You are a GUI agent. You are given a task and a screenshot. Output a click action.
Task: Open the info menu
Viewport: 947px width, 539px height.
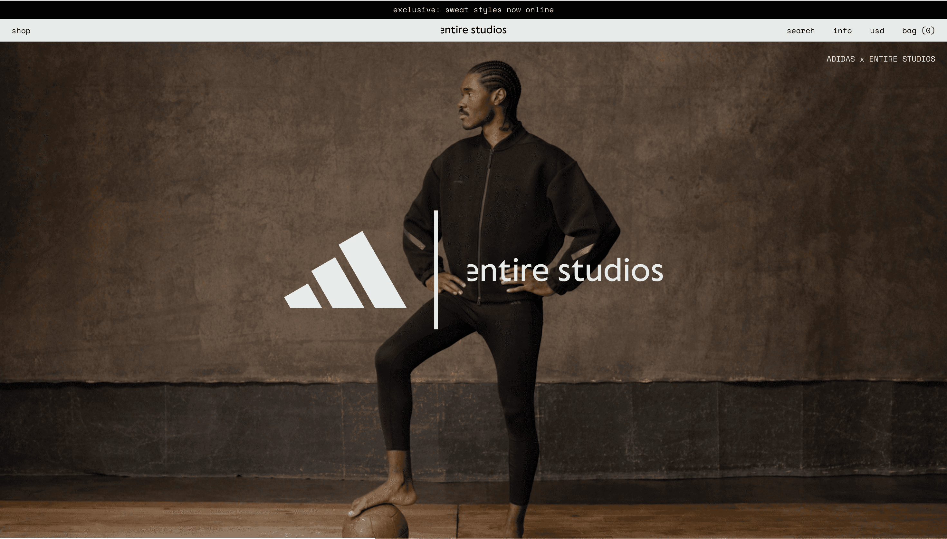click(x=842, y=31)
